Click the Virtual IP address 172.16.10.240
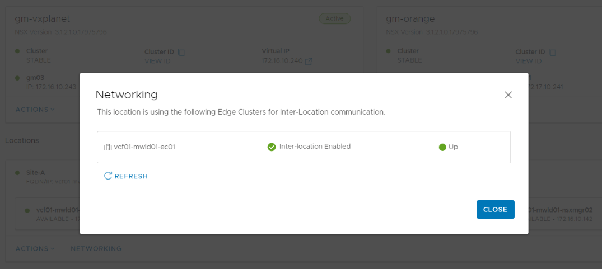The width and height of the screenshot is (602, 269). [x=282, y=61]
